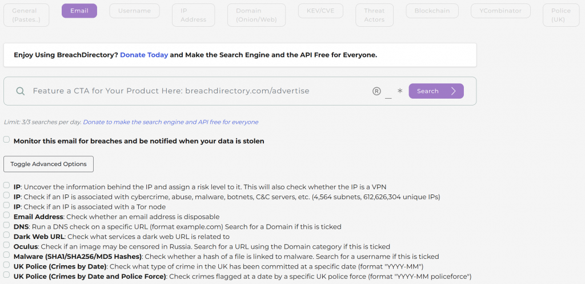Tick the IP risk level and VPN checkbox
Viewport: 585px width, 284px height.
(x=6, y=185)
